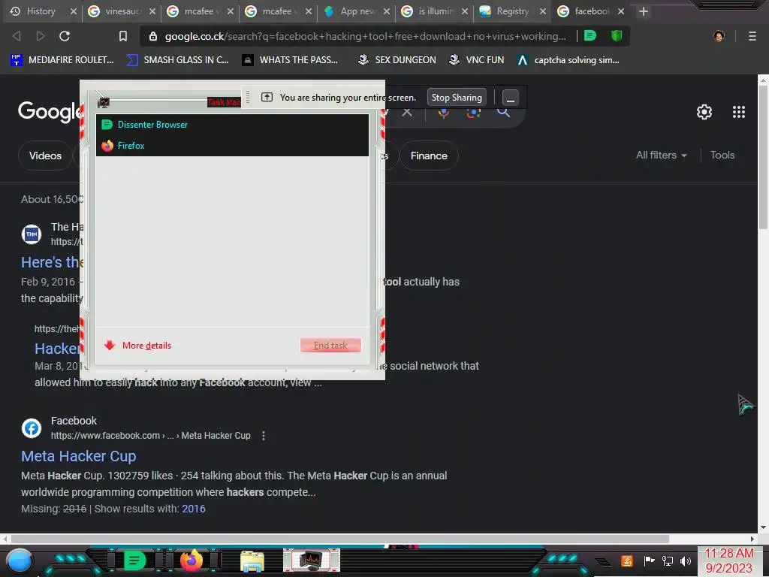Click Stop Sharing button

(457, 97)
